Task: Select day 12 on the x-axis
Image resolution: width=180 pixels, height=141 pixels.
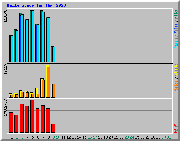Action: point(69,137)
